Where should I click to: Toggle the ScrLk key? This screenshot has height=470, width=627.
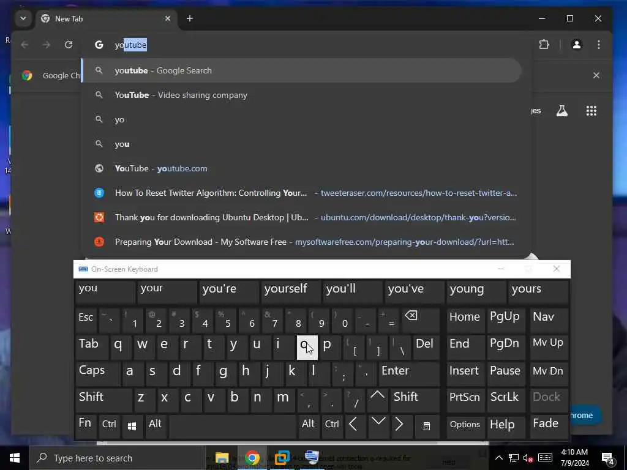tap(505, 399)
